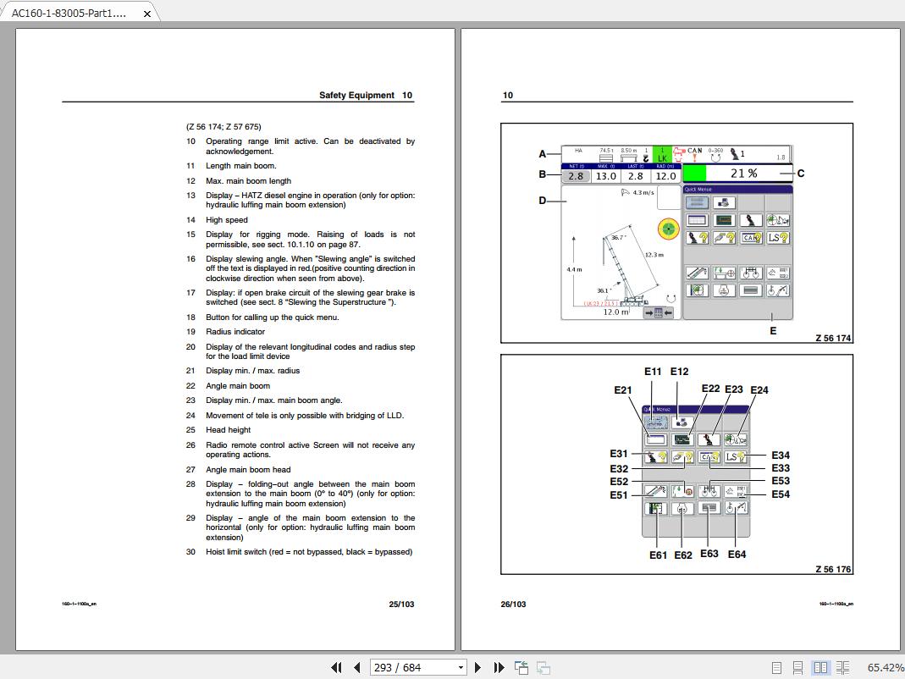Viewport: 905px width, 679px height.
Task: Click the previous view history icon
Action: tap(521, 667)
